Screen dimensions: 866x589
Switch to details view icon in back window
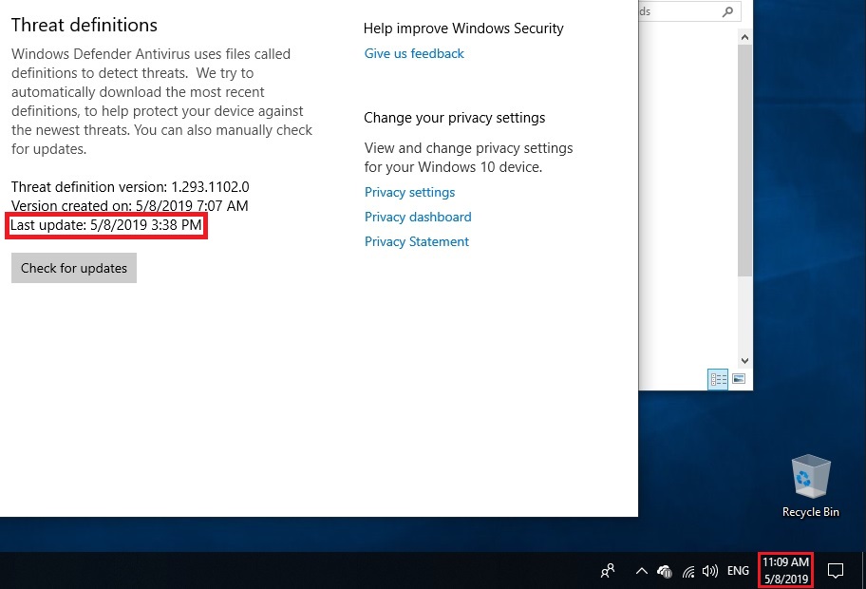point(718,379)
